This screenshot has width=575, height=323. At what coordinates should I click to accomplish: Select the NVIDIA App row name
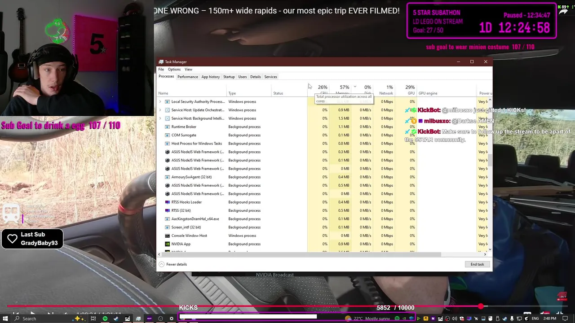181,244
